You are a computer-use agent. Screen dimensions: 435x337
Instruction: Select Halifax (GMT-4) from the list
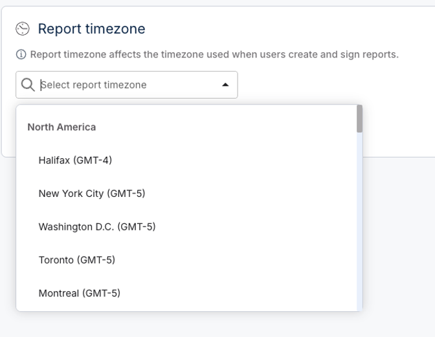(186, 160)
